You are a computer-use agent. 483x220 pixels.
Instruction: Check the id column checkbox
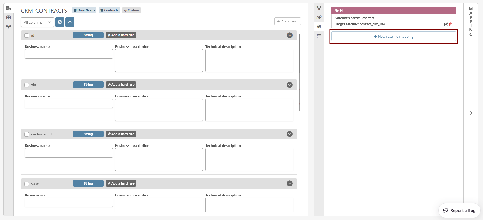27,35
